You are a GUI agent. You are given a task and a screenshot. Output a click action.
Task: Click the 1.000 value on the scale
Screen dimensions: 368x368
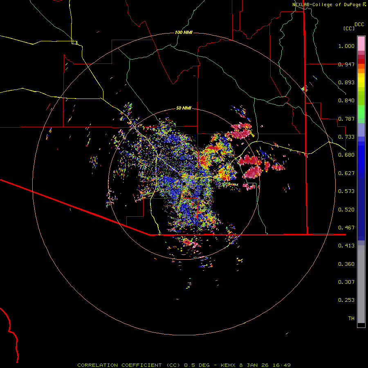346,46
